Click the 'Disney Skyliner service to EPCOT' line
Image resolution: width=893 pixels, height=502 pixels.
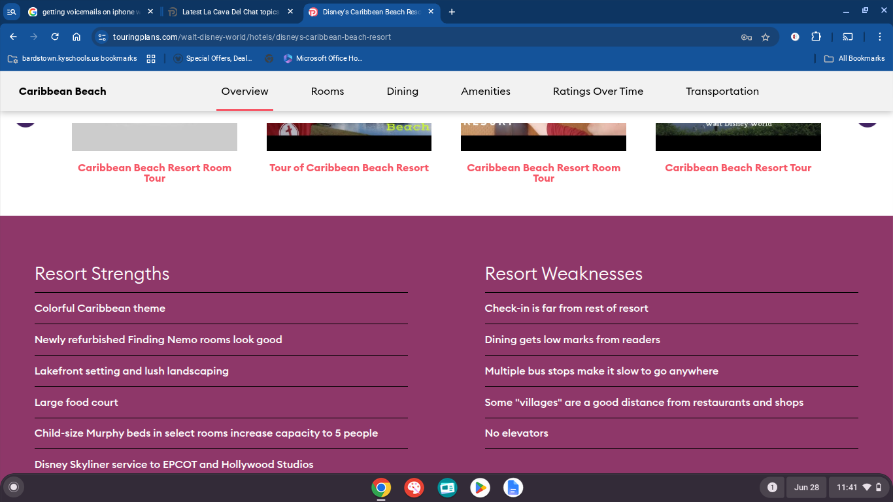click(x=174, y=465)
